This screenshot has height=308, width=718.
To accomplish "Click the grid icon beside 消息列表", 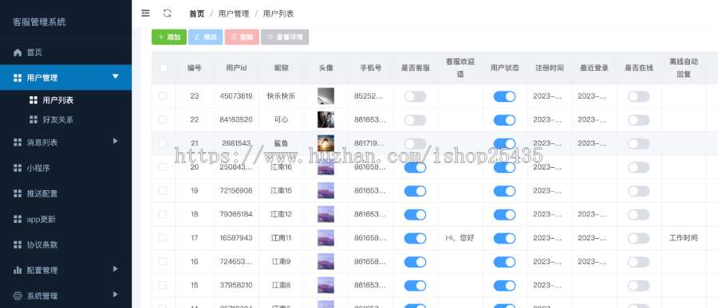I will click(18, 142).
